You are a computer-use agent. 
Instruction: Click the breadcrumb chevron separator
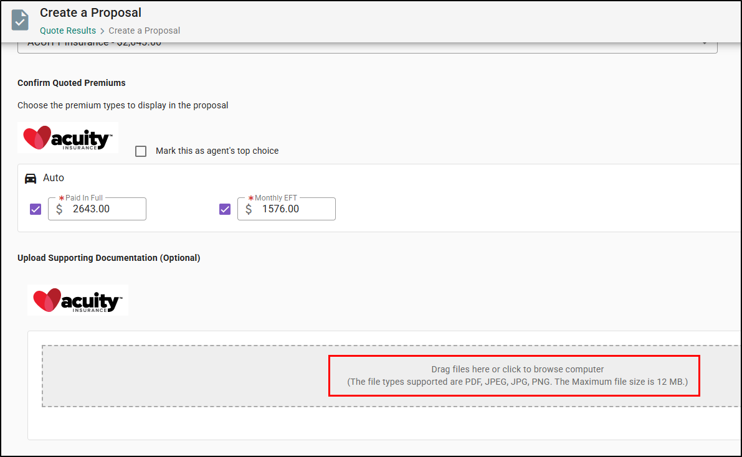[102, 31]
